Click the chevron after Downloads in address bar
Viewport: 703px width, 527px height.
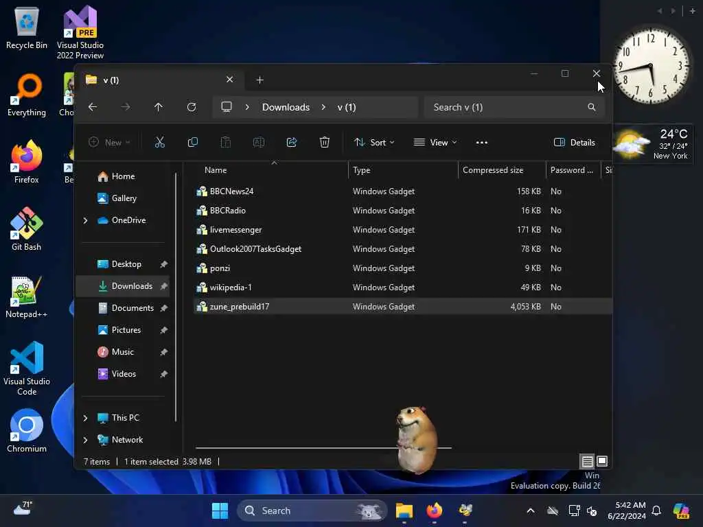[x=323, y=107]
